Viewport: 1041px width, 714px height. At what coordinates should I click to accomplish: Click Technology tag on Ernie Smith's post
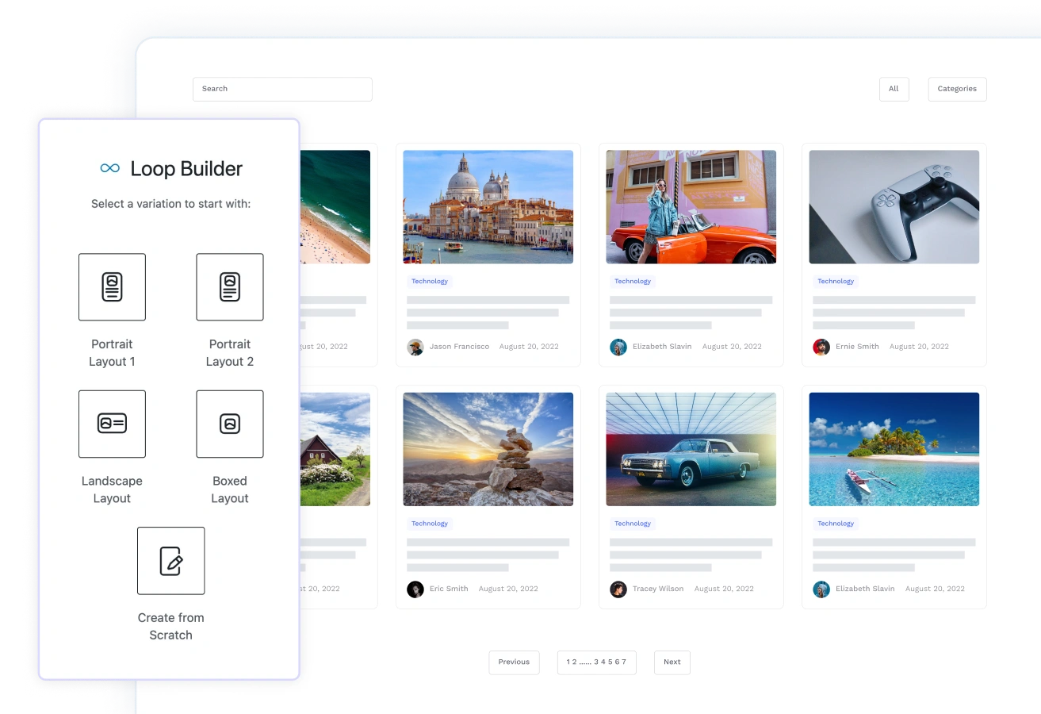[836, 282]
